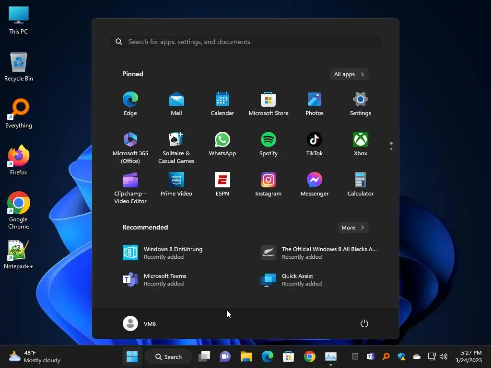Open the Edge pinned app

pos(130,104)
